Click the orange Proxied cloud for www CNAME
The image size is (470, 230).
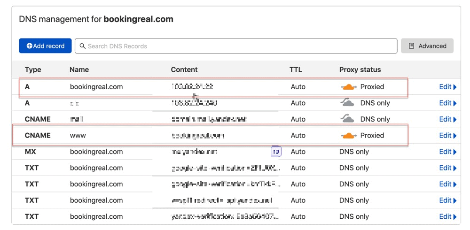point(349,136)
